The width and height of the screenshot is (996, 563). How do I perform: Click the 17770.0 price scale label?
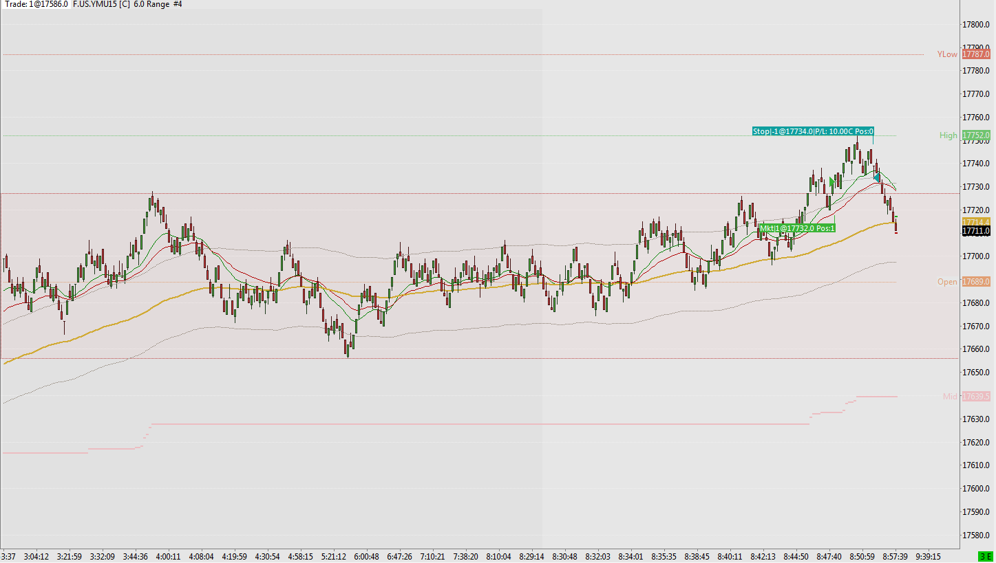point(977,94)
